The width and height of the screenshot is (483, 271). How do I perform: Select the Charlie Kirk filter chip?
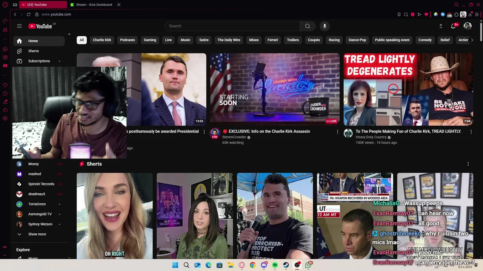click(102, 40)
